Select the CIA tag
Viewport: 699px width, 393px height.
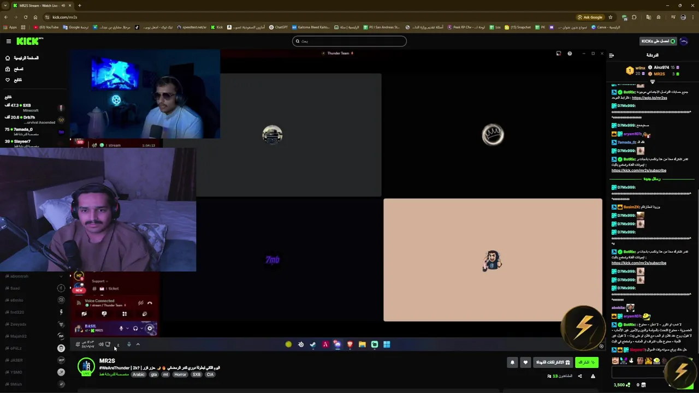tap(210, 374)
